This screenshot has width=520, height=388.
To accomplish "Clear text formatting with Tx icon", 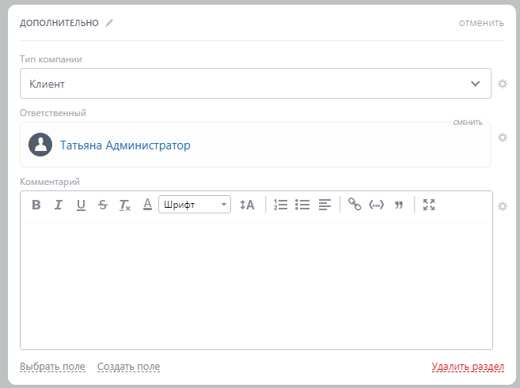I will (x=125, y=205).
